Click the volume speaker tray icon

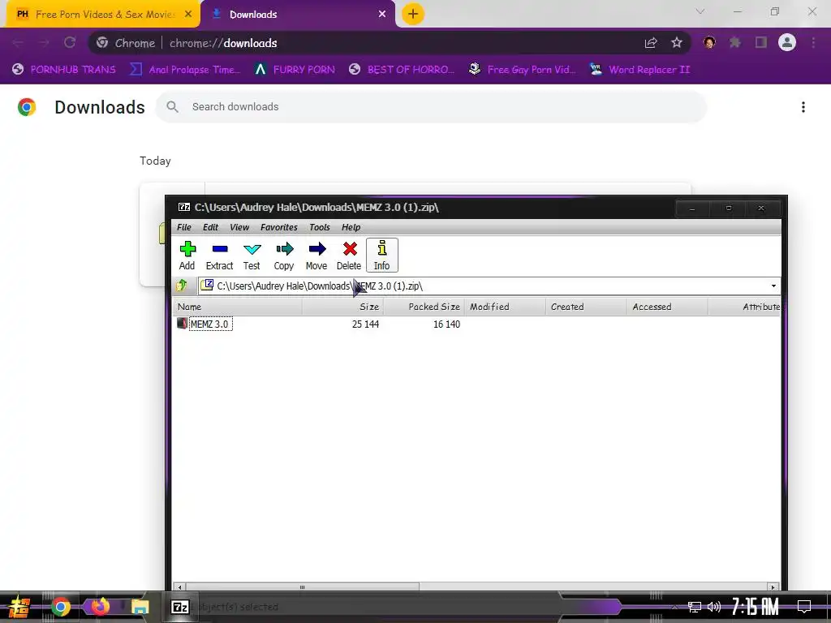pos(714,607)
